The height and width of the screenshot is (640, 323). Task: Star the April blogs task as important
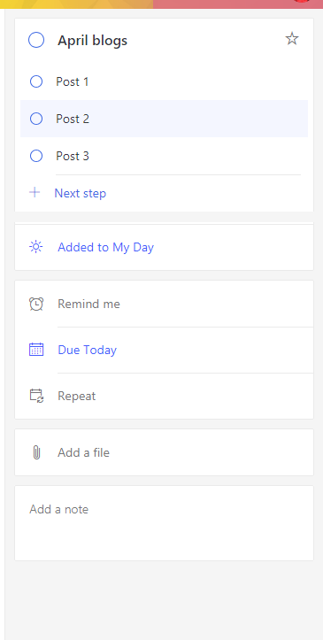pos(292,39)
